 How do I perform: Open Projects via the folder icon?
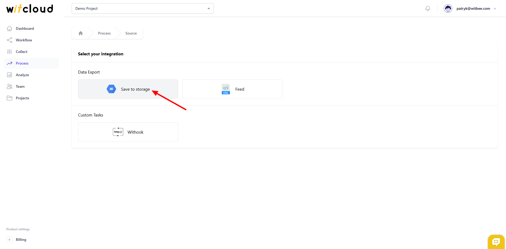click(x=9, y=98)
